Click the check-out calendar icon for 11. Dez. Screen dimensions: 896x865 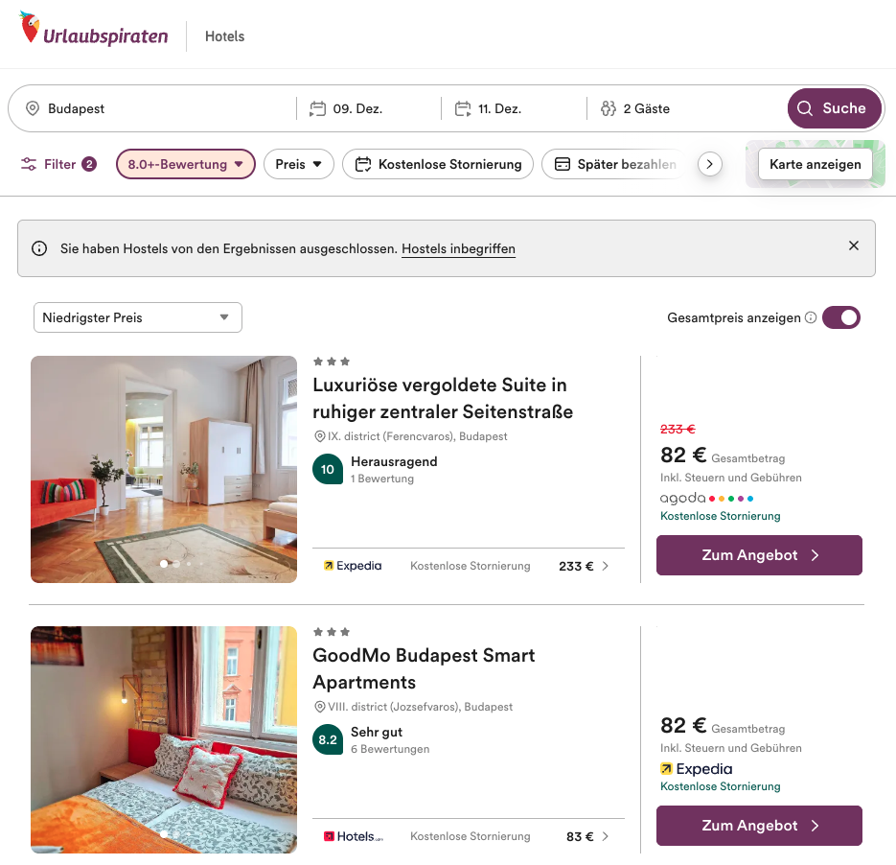pos(464,109)
